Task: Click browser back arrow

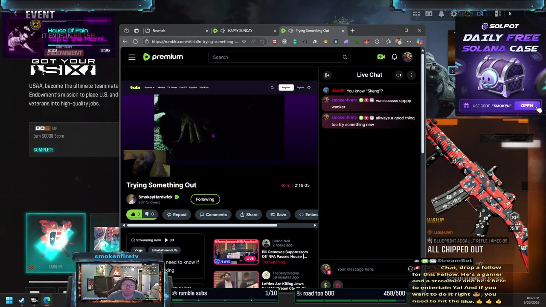Action: click(125, 41)
